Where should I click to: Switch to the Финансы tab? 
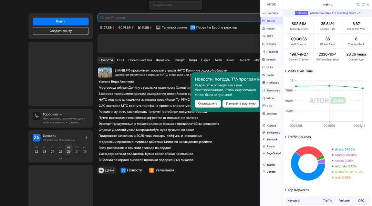coord(163,60)
